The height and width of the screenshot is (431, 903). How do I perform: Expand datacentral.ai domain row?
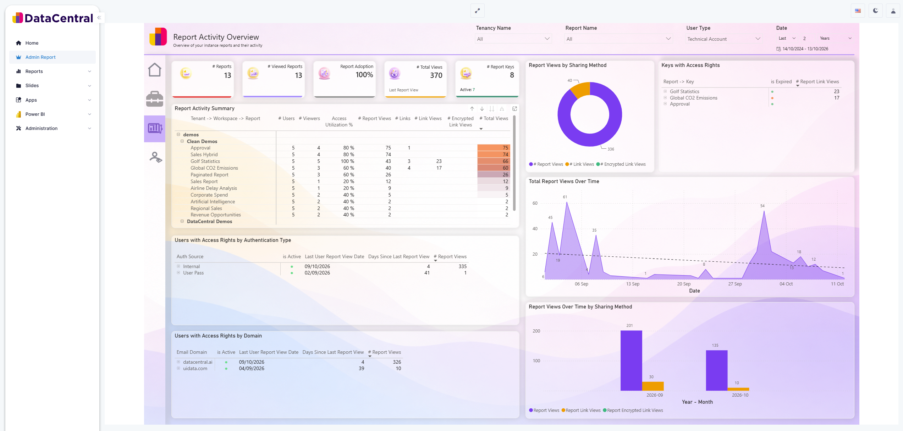click(178, 362)
